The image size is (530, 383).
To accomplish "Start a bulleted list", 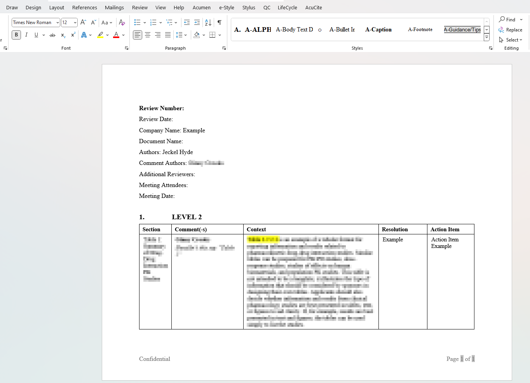I will tap(137, 23).
